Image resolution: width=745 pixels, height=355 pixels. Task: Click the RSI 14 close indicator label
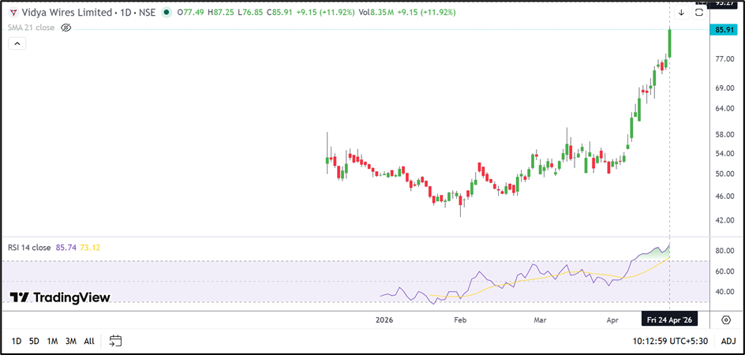coord(30,248)
